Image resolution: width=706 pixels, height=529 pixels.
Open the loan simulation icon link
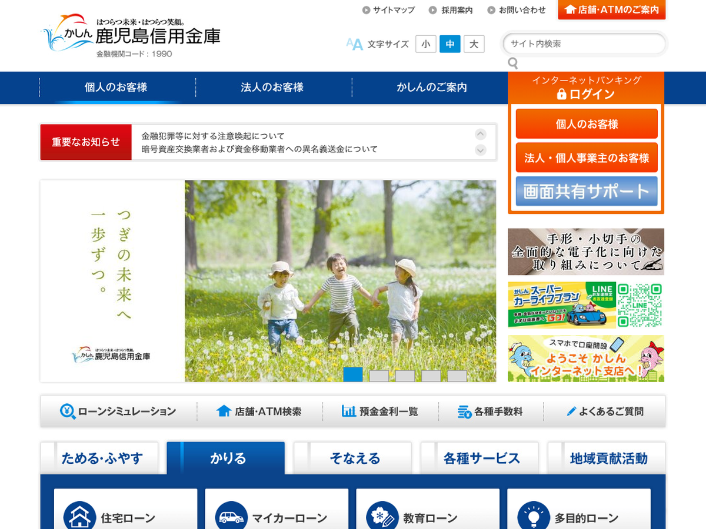point(68,411)
